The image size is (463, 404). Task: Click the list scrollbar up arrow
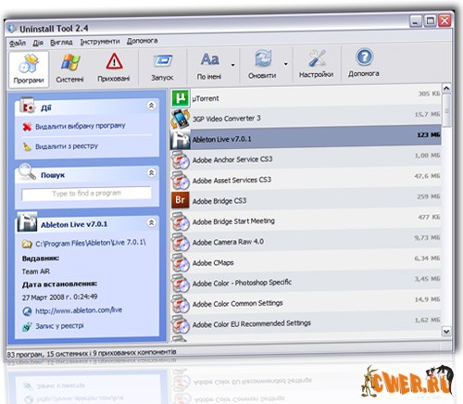click(446, 88)
